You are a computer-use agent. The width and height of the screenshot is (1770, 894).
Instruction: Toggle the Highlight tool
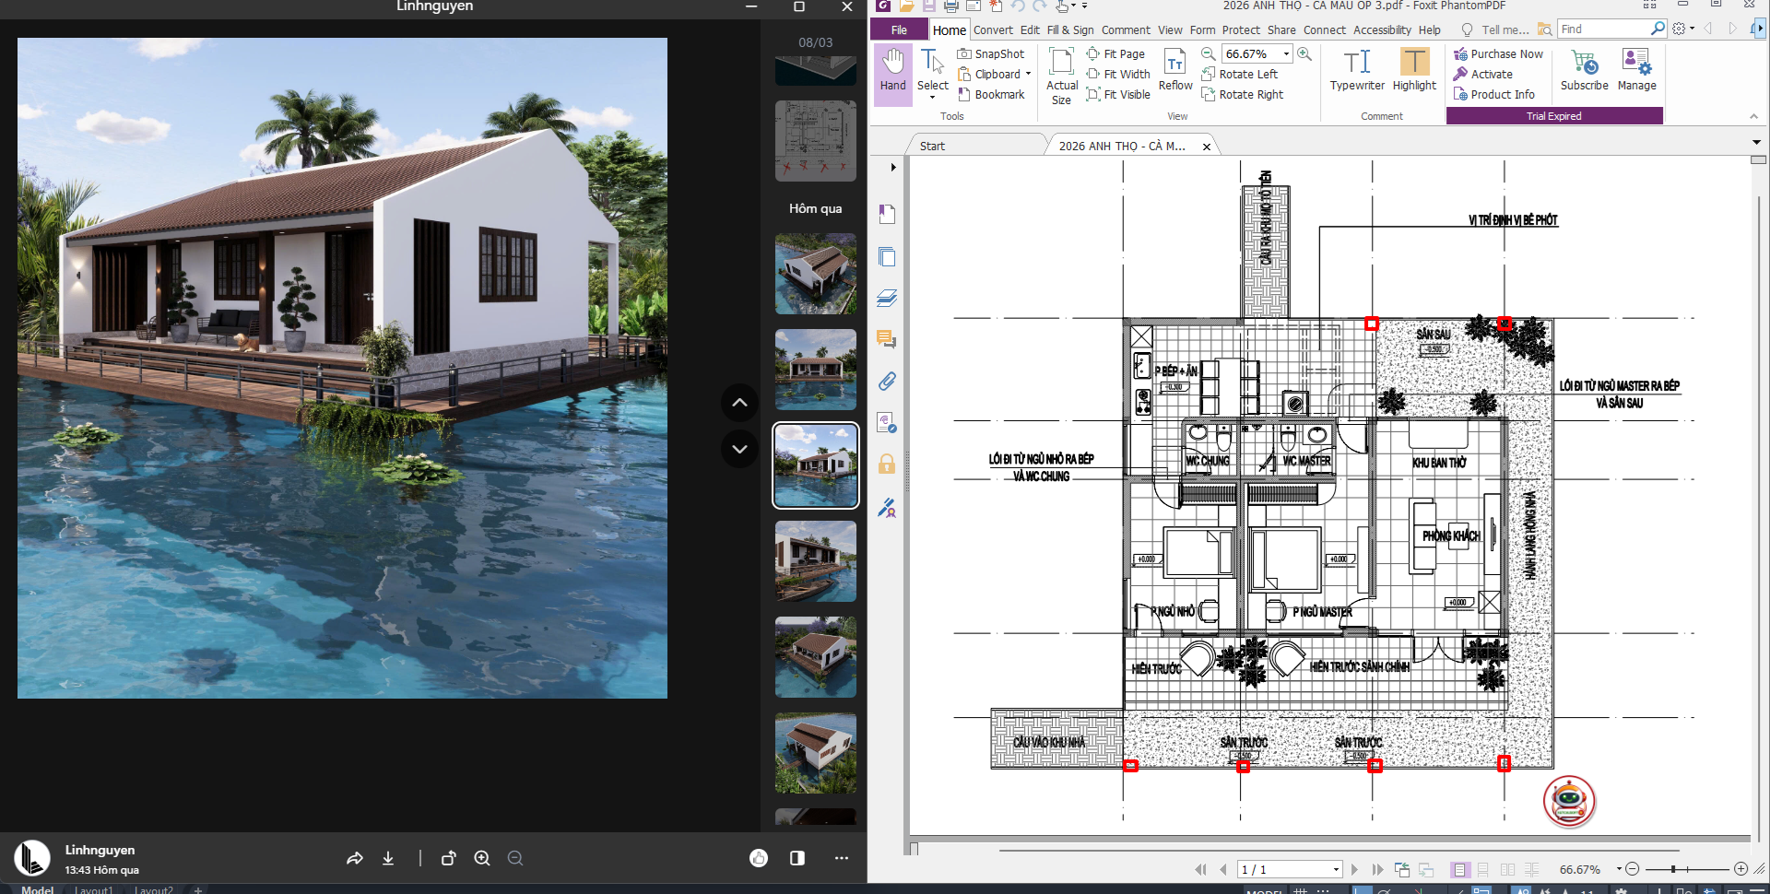tap(1414, 71)
